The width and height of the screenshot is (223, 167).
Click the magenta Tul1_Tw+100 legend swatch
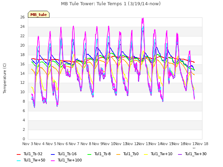click(53, 161)
